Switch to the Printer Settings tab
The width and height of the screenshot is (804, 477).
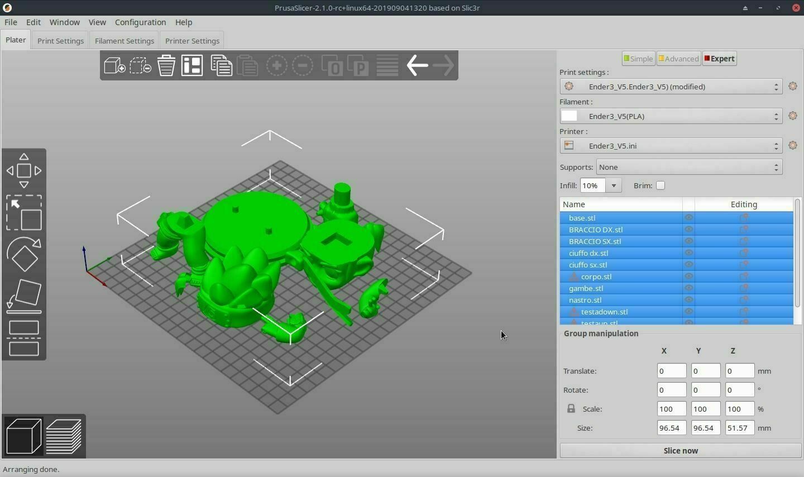[192, 41]
